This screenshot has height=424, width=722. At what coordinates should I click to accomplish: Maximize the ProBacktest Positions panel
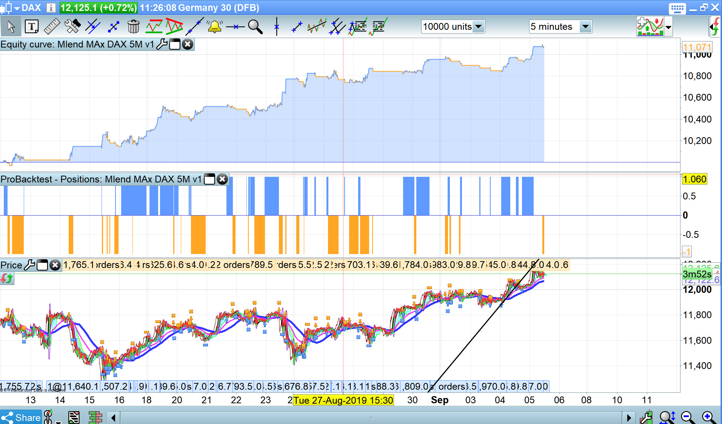[x=209, y=179]
